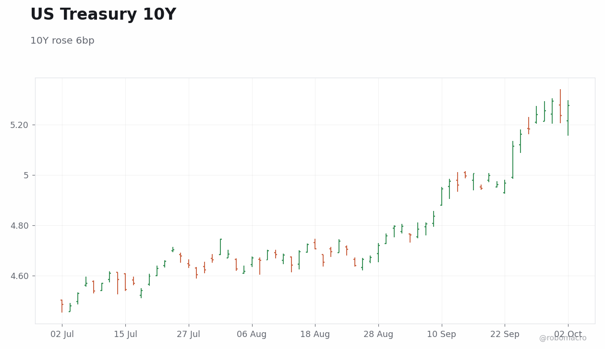Select the 15 Jul x-axis label
The image size is (605, 349).
coord(125,335)
